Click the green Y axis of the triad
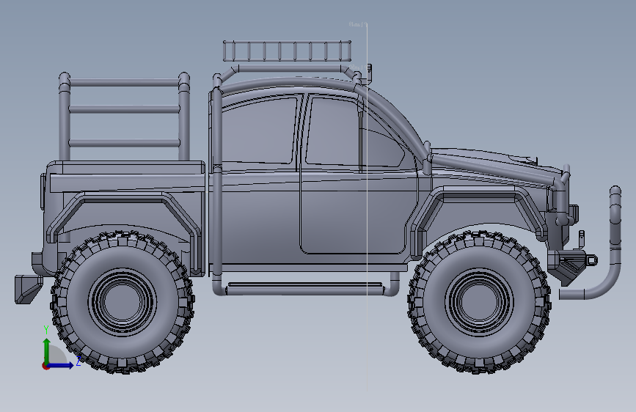This screenshot has width=636, height=412. tap(47, 350)
